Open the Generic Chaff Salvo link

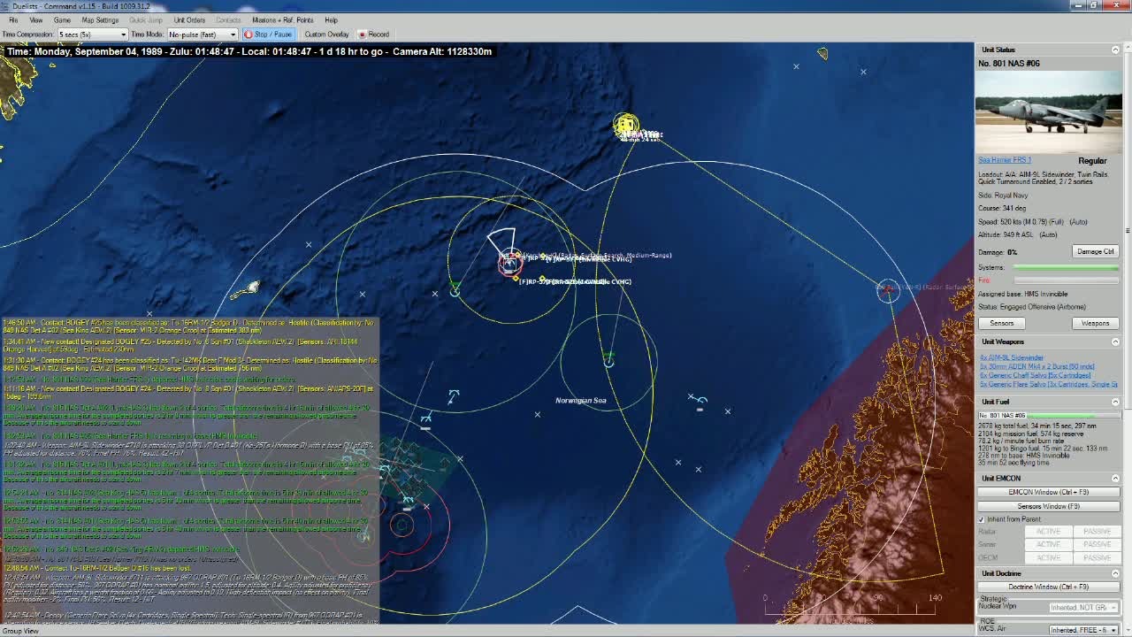[1035, 375]
